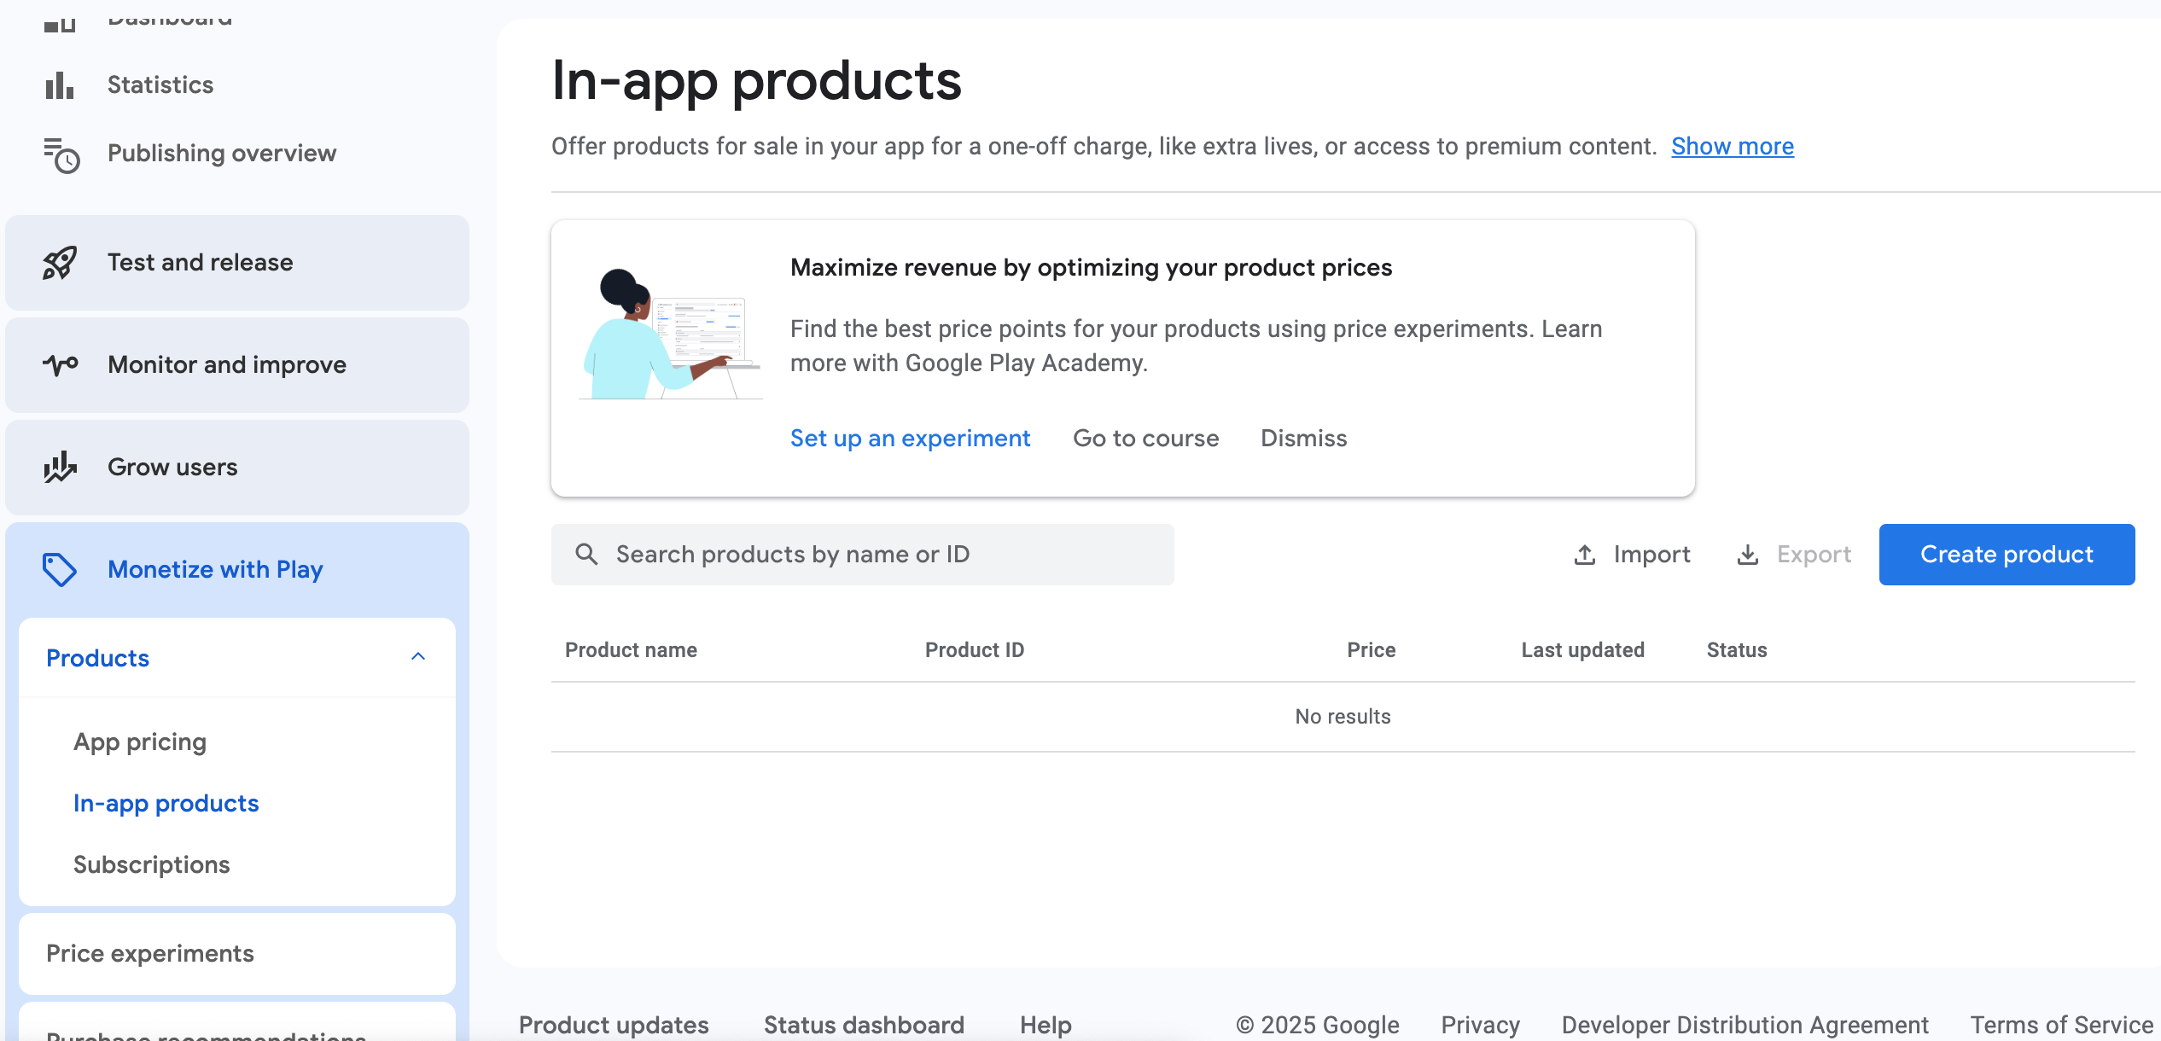Go to Price experiments

pos(150,953)
